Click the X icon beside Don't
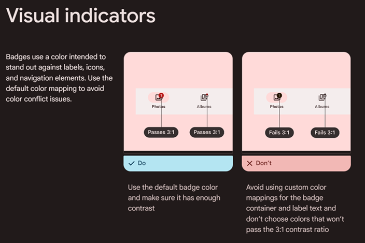This screenshot has height=243, width=365. 249,163
